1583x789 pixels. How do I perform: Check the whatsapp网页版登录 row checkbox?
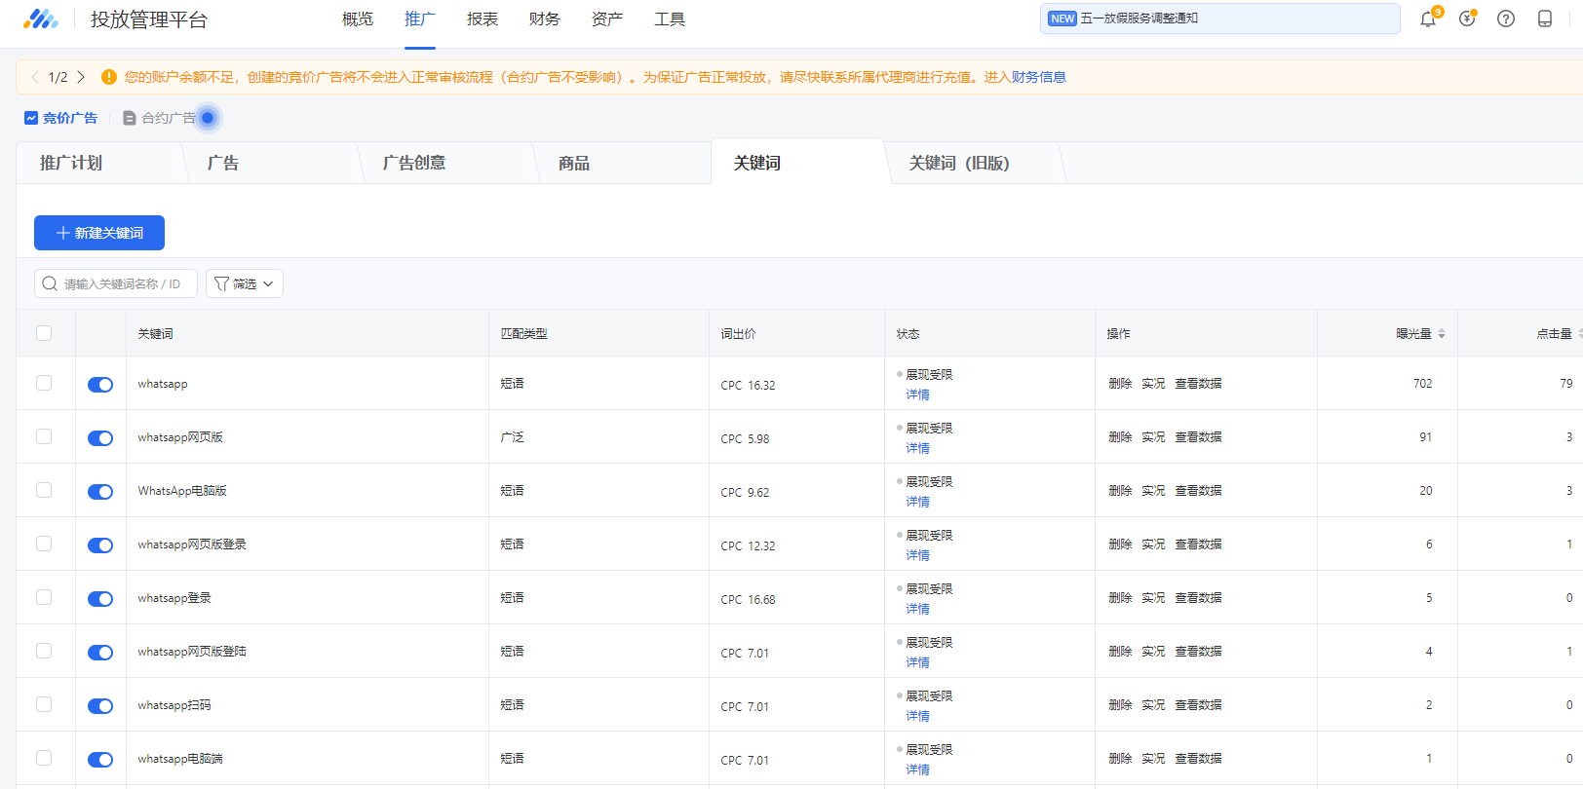coord(44,544)
